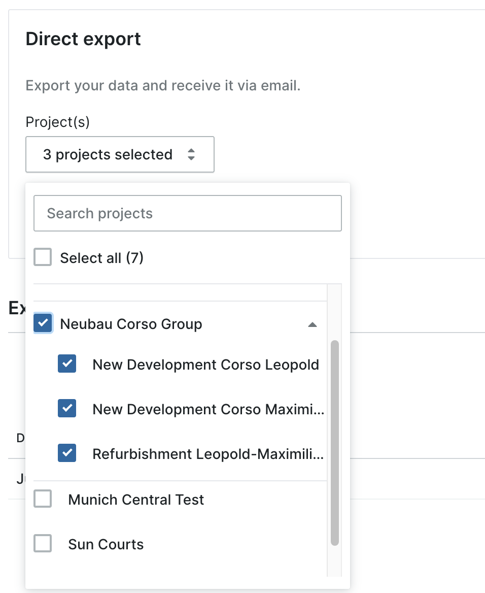Select the New Development Corso Leopold label
The image size is (485, 593).
pyautogui.click(x=205, y=365)
